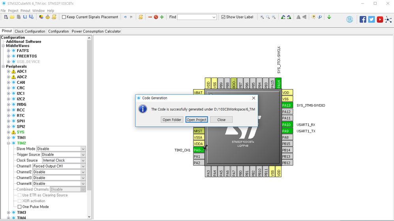Click the ST community network icon
The height and width of the screenshot is (221, 394).
tap(388, 19)
